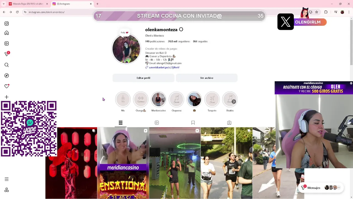Open the race runners bib 1733 post
The height and width of the screenshot is (199, 353).
coord(226,163)
